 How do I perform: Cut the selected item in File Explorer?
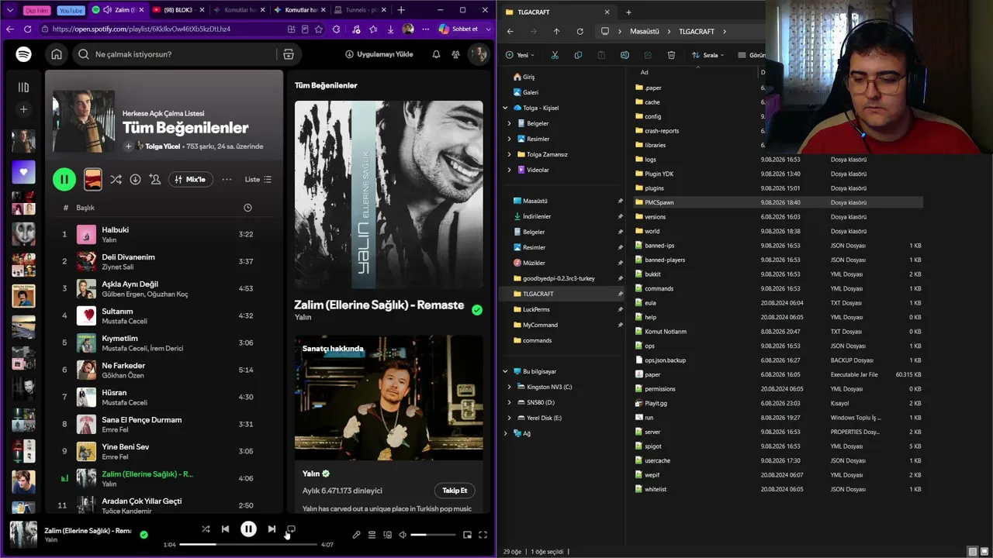555,55
